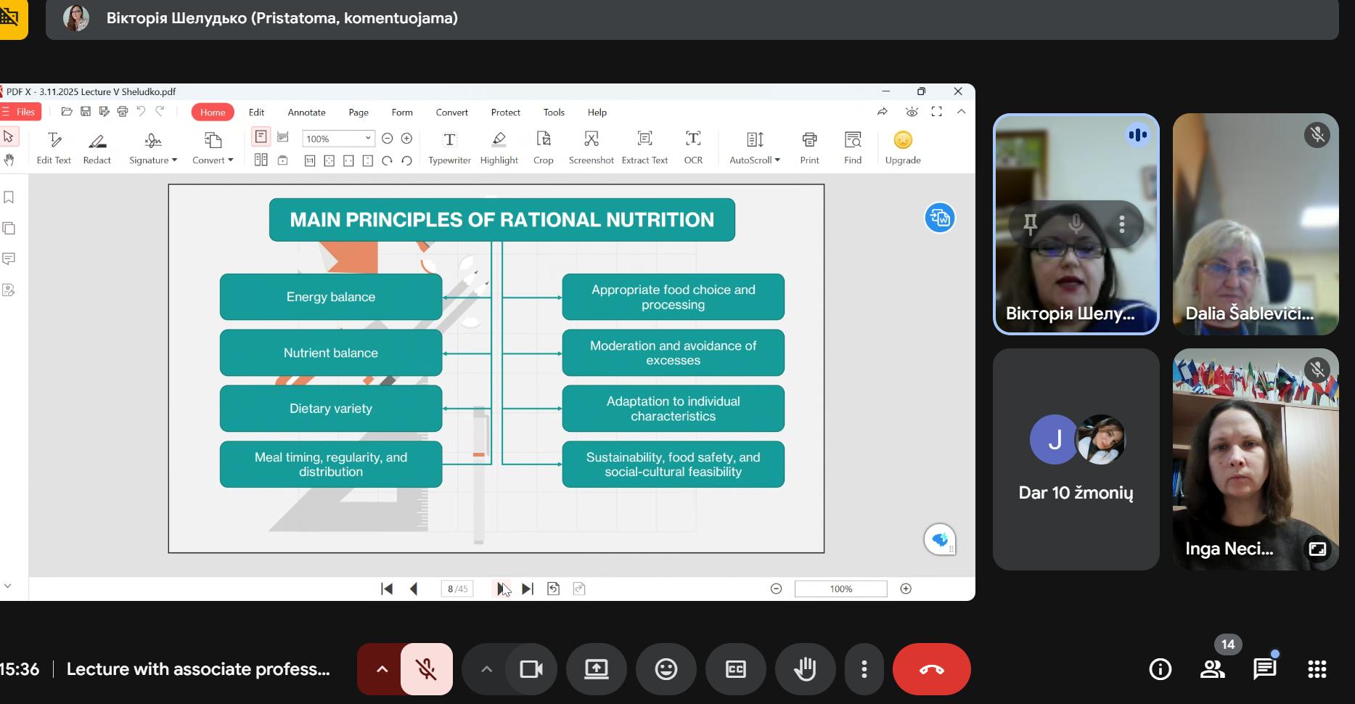Screen dimensions: 1355x704
Task: Click the Screenshot tool in PDF toolbar
Action: 591,147
